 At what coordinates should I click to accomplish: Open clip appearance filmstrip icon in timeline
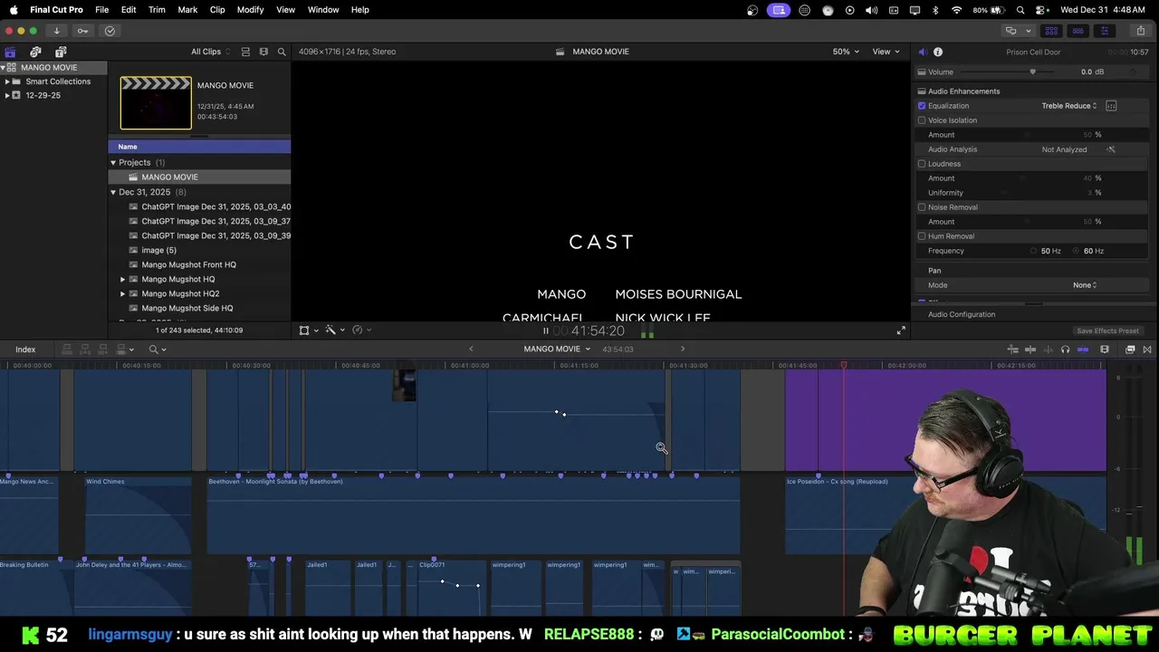coord(1105,350)
